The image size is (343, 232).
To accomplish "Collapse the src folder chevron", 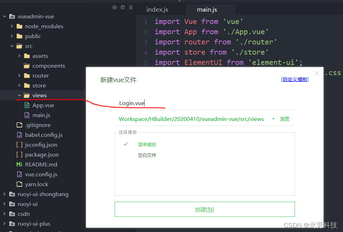I will coord(12,46).
